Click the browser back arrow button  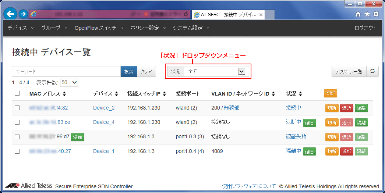click(x=10, y=14)
